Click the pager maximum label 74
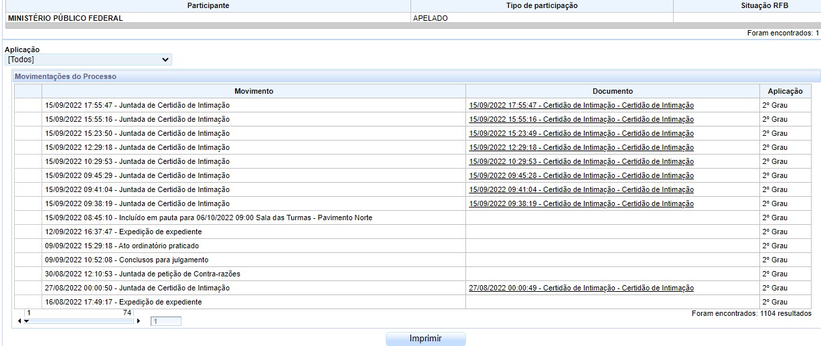 127,313
